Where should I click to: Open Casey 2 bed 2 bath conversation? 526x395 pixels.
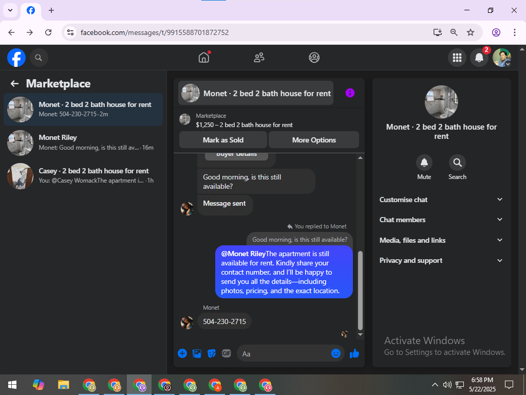tap(83, 176)
